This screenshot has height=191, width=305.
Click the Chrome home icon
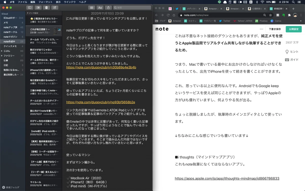tap(174, 15)
